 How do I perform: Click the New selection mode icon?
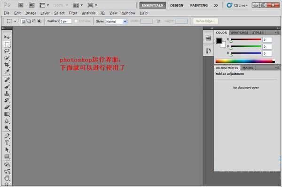click(23, 21)
